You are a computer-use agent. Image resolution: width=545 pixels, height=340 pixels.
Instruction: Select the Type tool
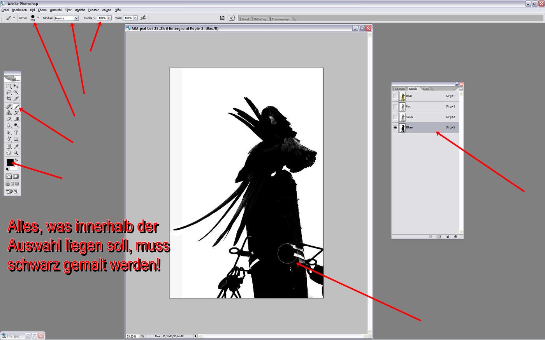pos(16,133)
